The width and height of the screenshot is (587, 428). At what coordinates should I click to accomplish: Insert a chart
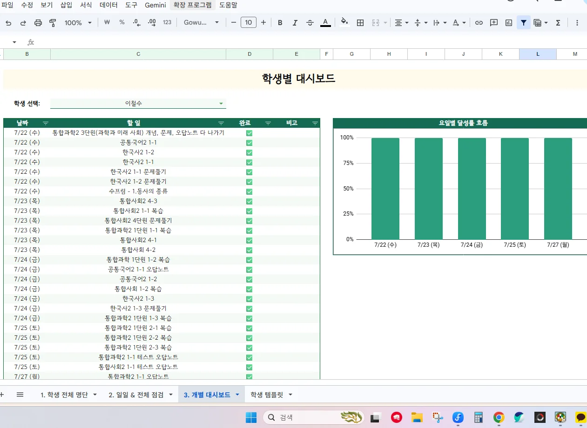pyautogui.click(x=509, y=22)
